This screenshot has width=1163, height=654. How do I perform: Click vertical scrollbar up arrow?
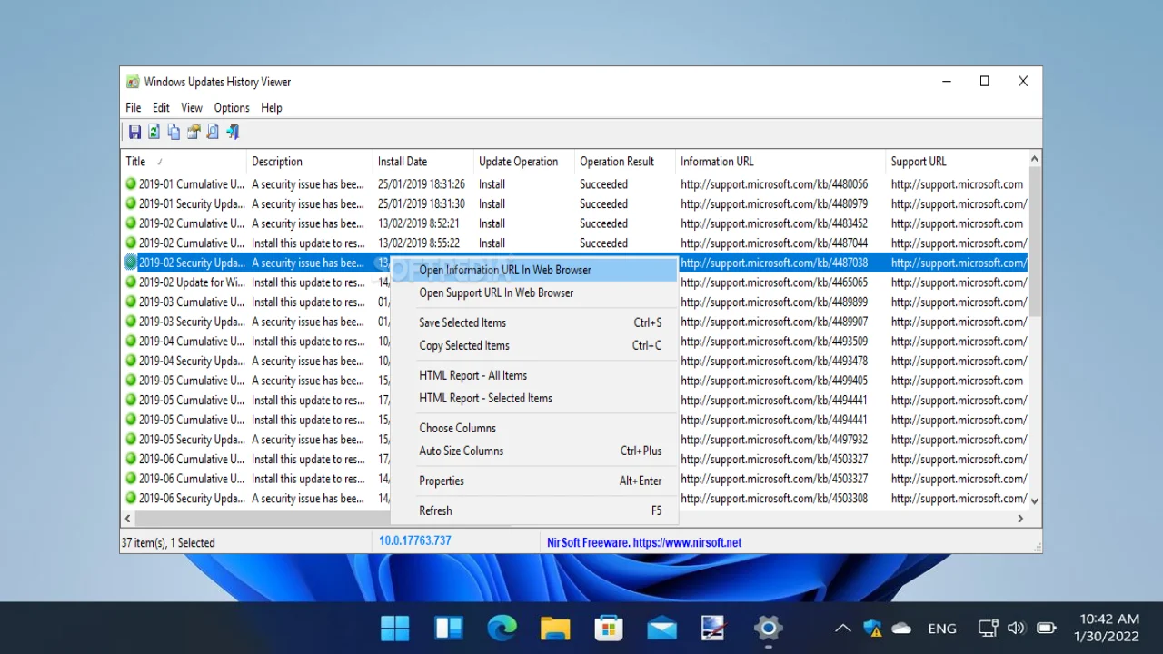pos(1034,159)
